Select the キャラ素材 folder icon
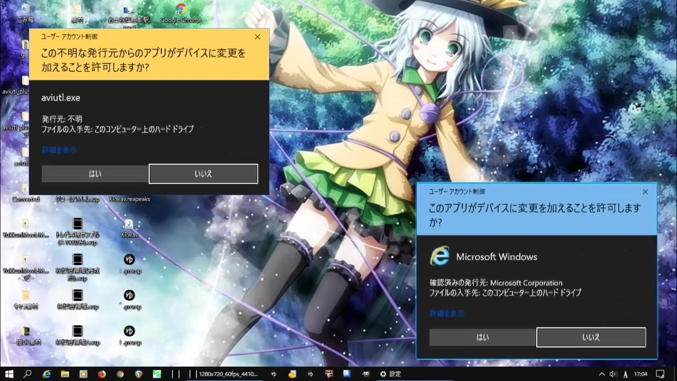The image size is (677, 381). pos(25,300)
